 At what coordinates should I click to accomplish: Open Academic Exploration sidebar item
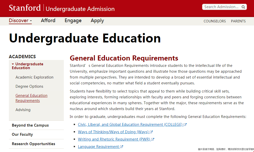[35, 77]
